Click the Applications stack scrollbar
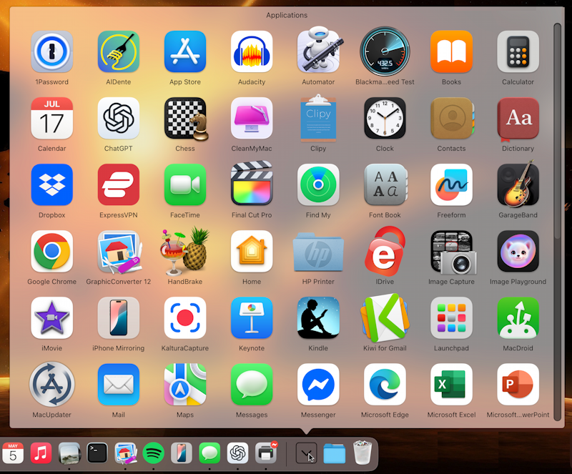This screenshot has height=474, width=572. tap(557, 131)
